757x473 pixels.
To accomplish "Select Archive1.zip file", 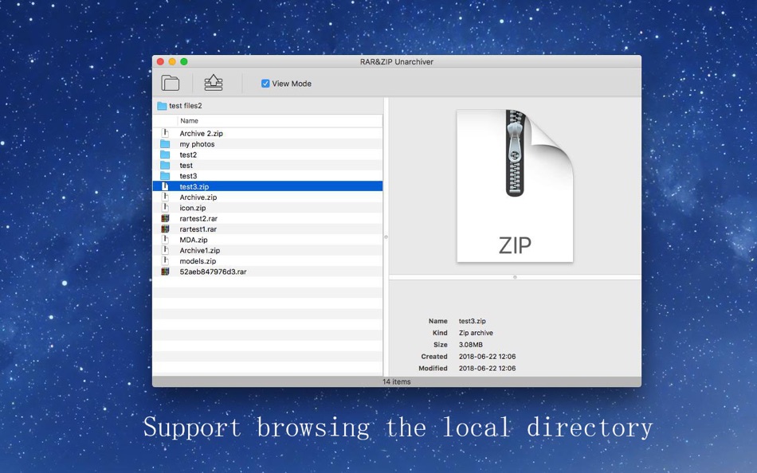I will pyautogui.click(x=268, y=250).
